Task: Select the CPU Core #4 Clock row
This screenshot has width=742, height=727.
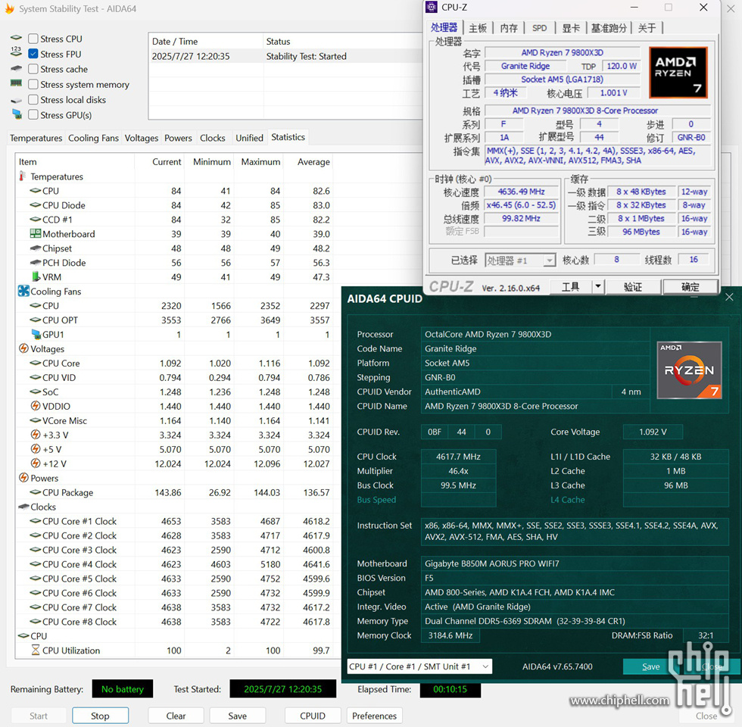Action: point(175,564)
